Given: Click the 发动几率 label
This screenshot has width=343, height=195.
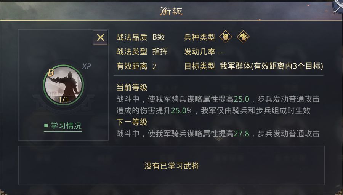Looking at the screenshot, I should click(x=200, y=51).
